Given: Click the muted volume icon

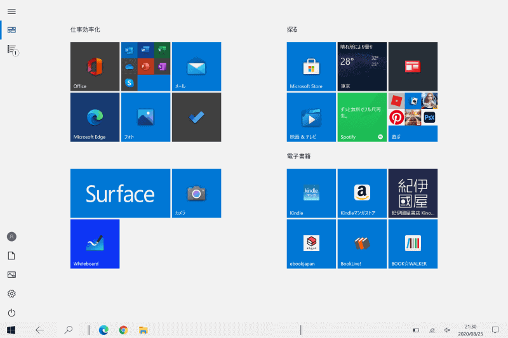Looking at the screenshot, I should tap(448, 330).
